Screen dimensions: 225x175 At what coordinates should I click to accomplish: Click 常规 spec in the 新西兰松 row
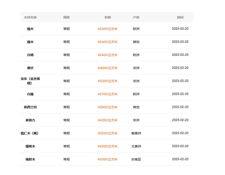point(66,107)
